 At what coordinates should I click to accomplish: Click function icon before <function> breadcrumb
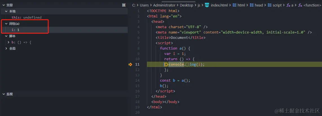point(300,5)
